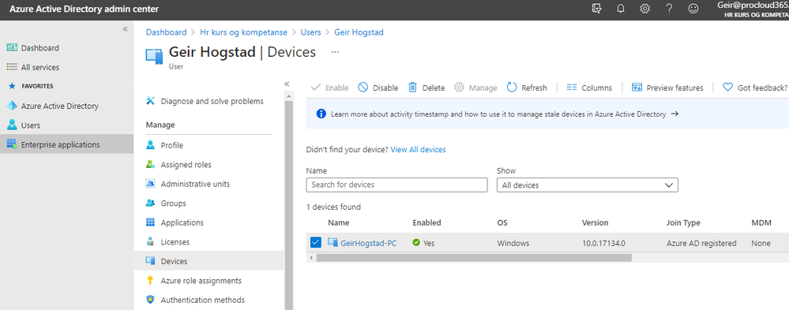Screen dimensions: 789x310
Task: Open Columns chooser
Action: pyautogui.click(x=589, y=88)
